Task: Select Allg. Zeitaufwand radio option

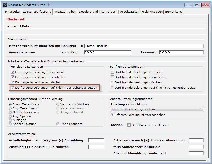Action: [10, 108]
